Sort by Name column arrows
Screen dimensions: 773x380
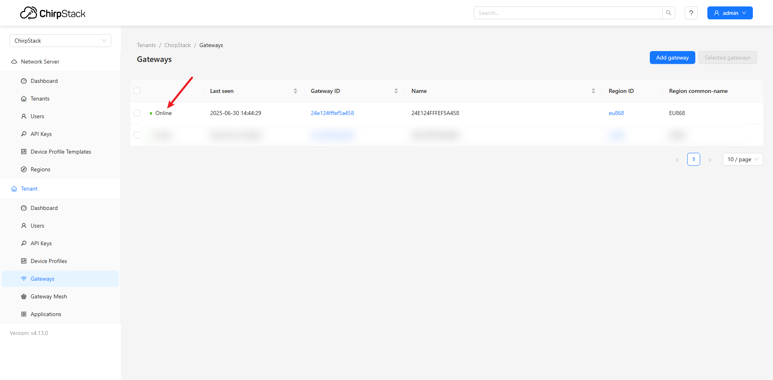pyautogui.click(x=593, y=91)
